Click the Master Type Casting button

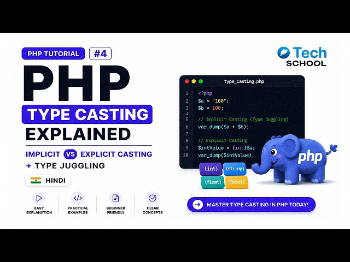(252, 205)
